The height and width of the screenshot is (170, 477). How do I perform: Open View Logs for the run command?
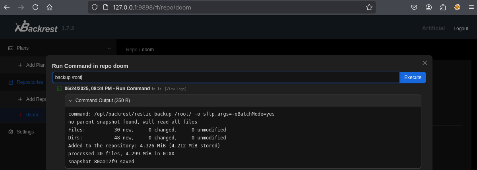tap(175, 89)
